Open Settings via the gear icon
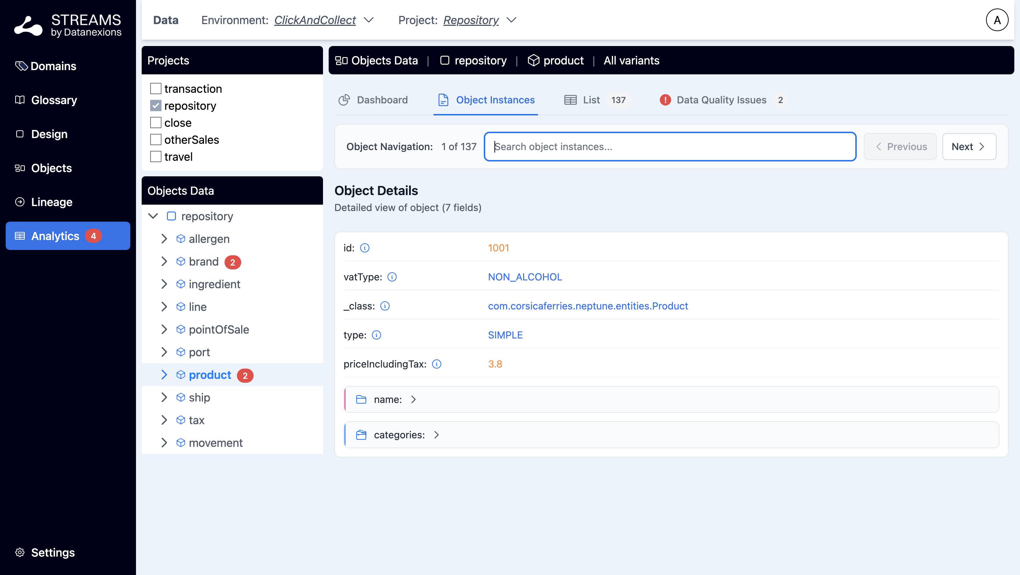1020x575 pixels. point(20,552)
